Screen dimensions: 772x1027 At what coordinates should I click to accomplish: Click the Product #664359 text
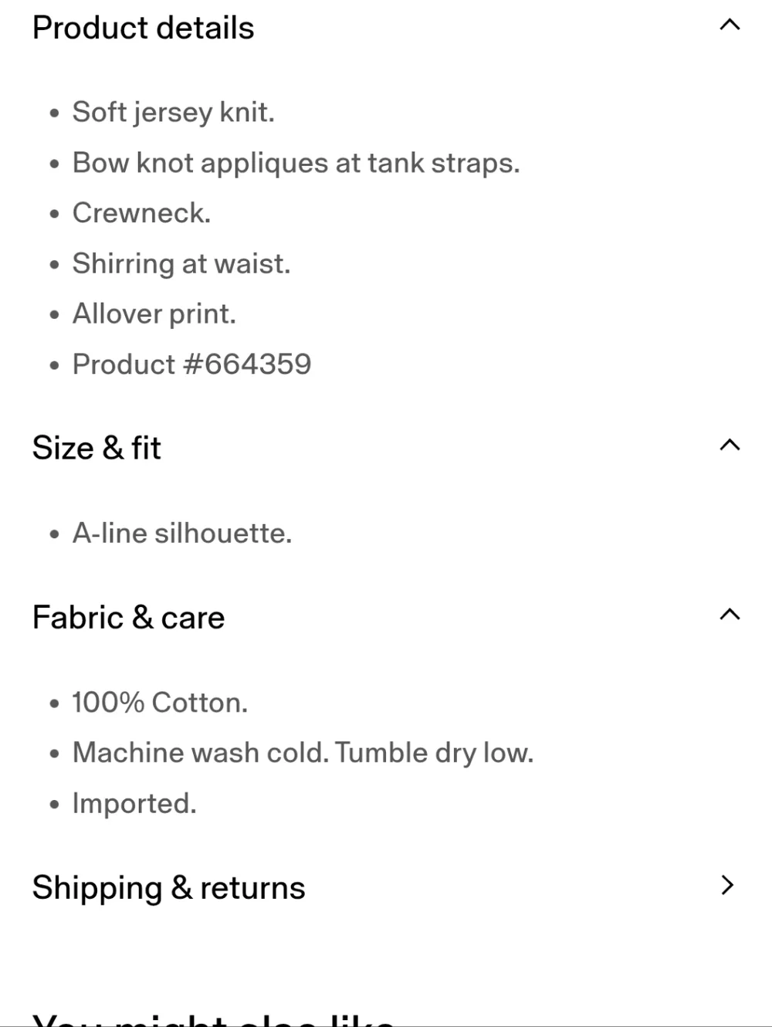pos(191,364)
